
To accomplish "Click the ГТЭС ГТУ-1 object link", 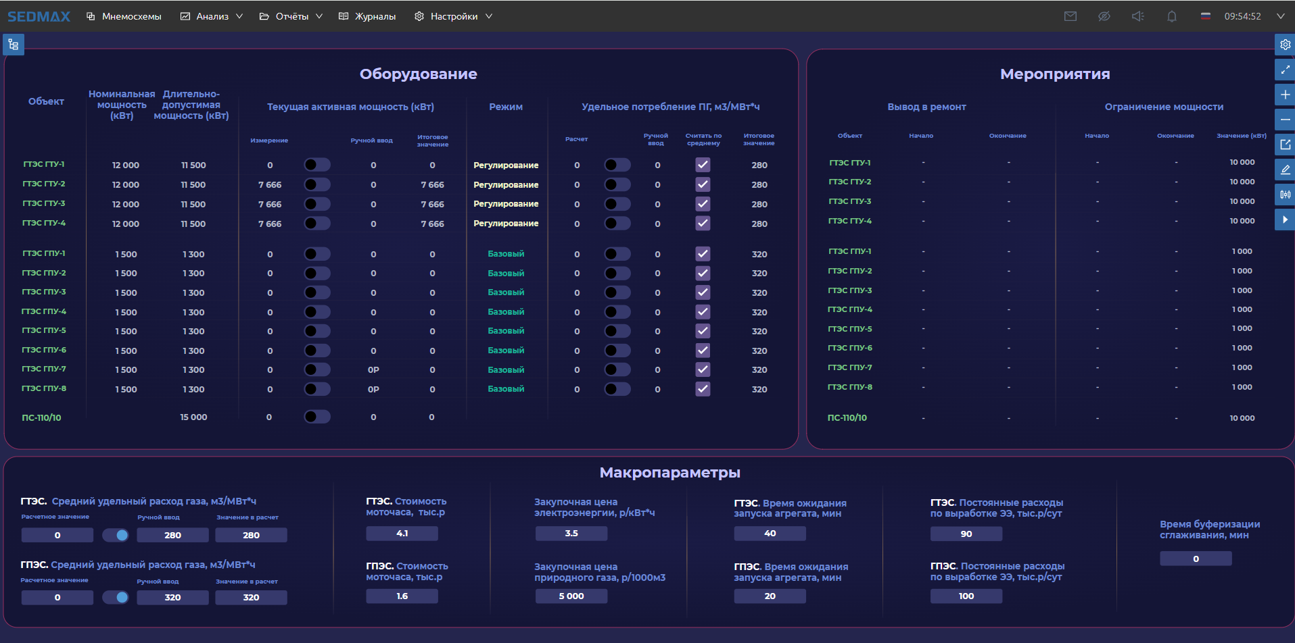I will (x=44, y=164).
